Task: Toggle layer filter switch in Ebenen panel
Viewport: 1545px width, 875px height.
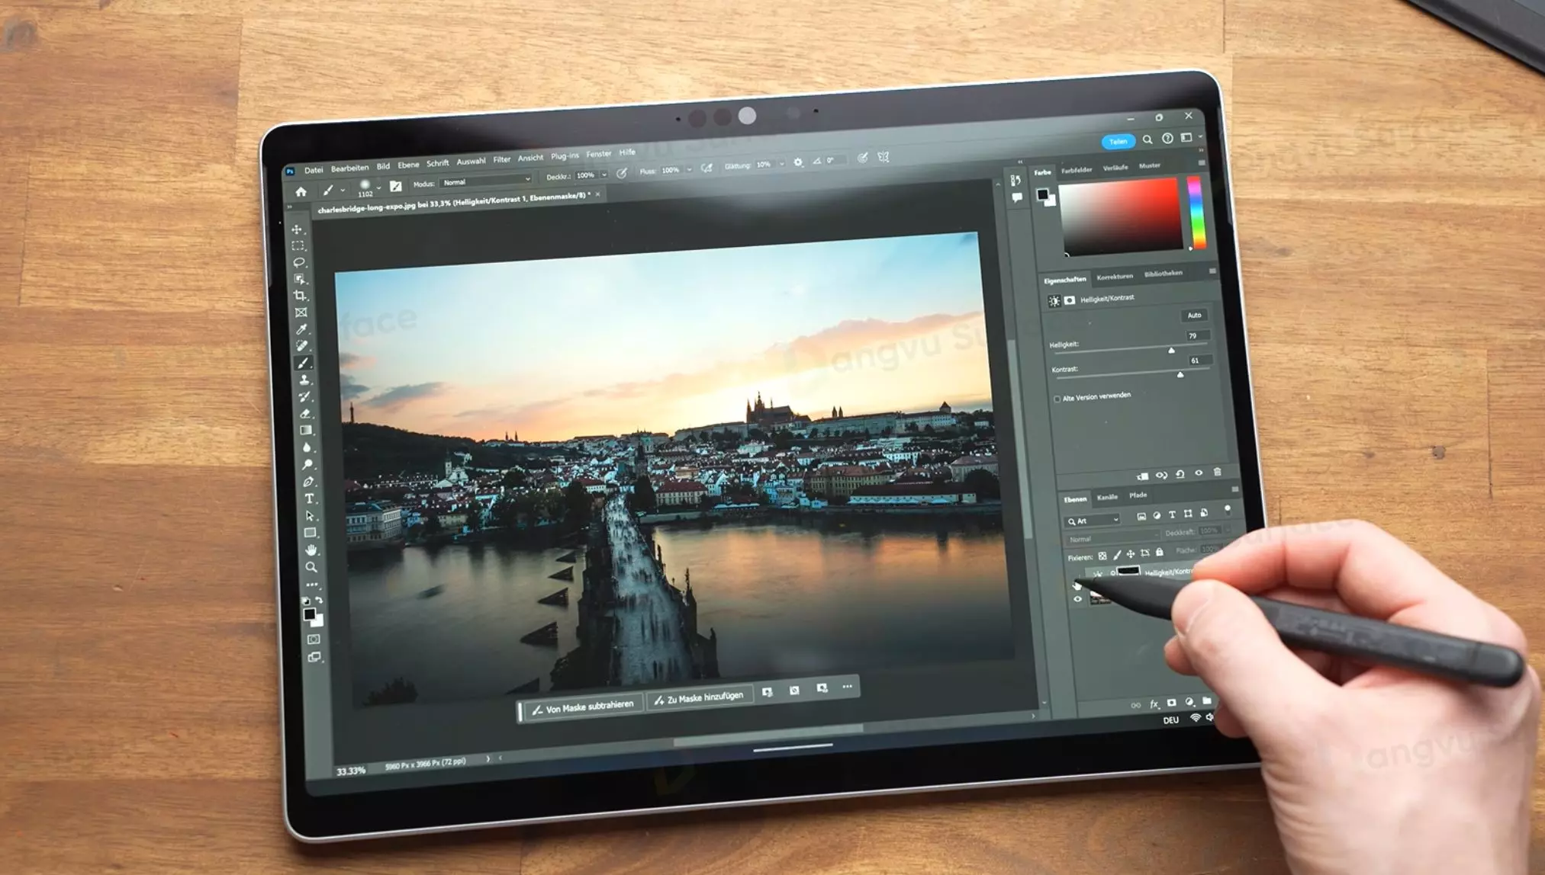Action: click(x=1227, y=510)
